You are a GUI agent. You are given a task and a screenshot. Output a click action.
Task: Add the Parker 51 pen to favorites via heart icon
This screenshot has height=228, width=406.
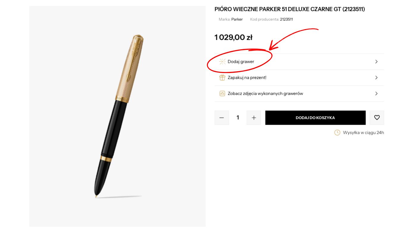tap(377, 118)
